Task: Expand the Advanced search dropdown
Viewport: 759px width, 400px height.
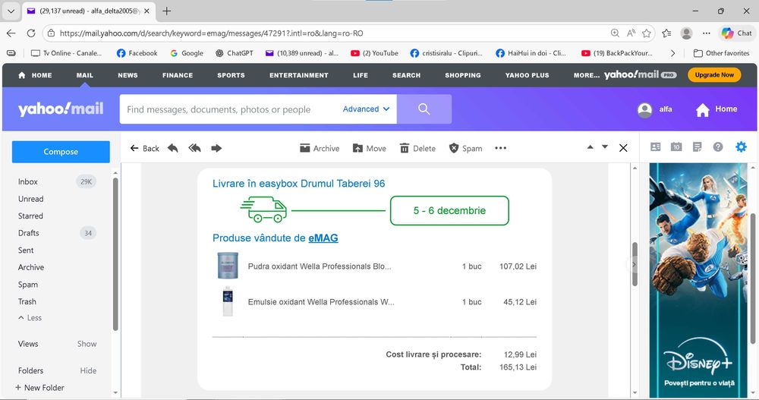Action: tap(366, 109)
